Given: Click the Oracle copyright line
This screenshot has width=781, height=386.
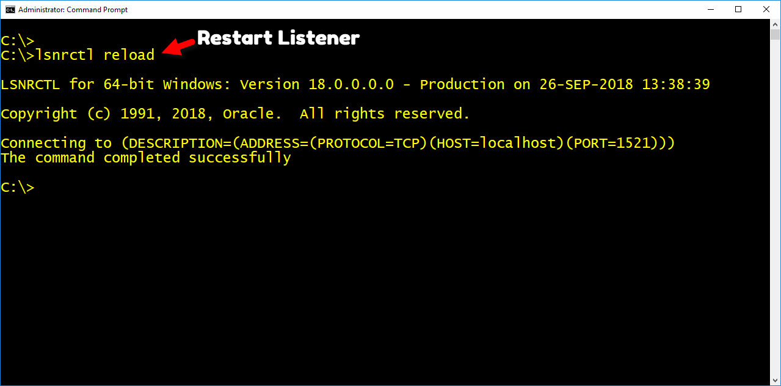Looking at the screenshot, I should [235, 114].
